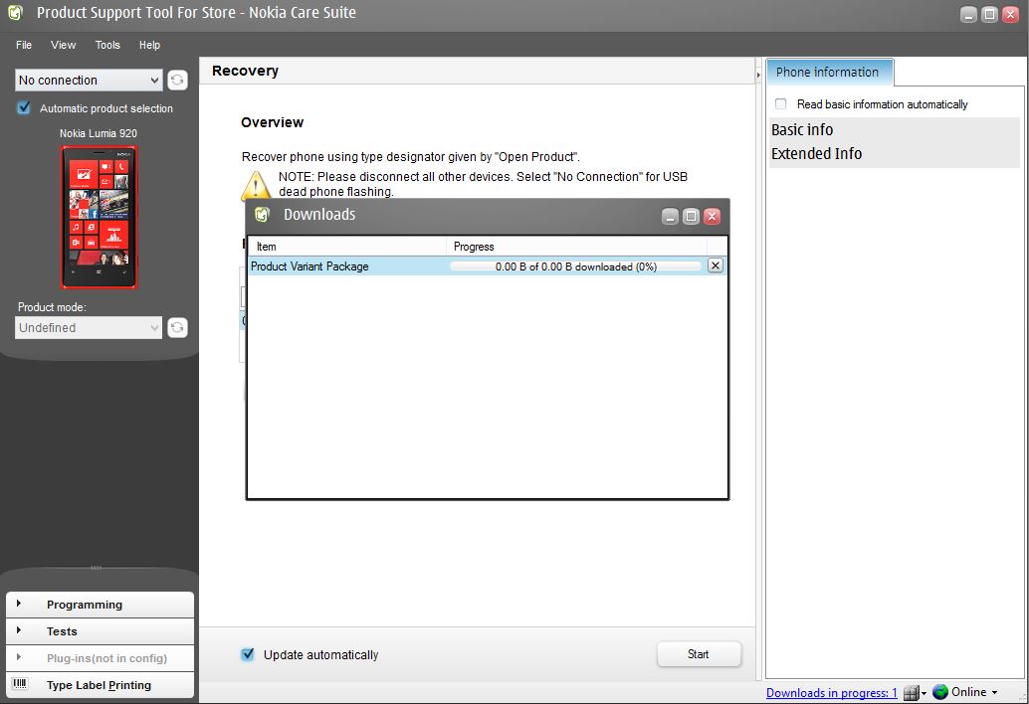Screen dimensions: 1029x704
Task: Minimize the Downloads window
Action: [670, 217]
